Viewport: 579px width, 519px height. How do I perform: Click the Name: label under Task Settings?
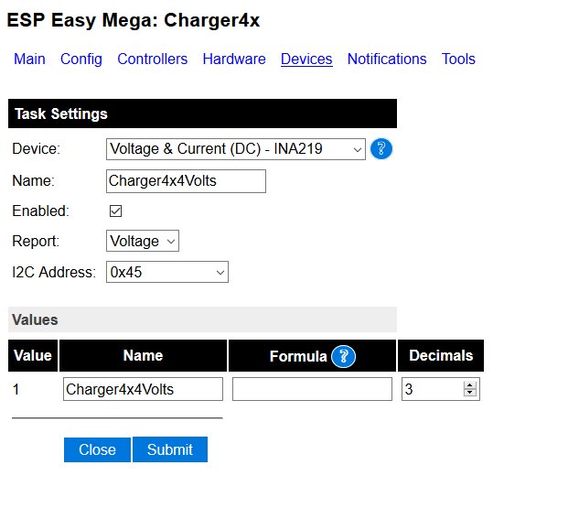coord(33,181)
